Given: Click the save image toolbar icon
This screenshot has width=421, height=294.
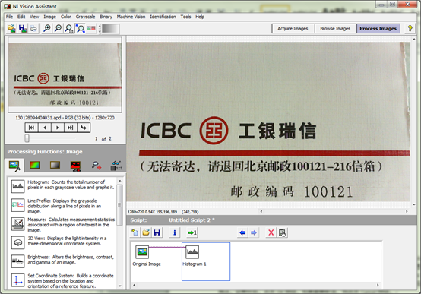Looking at the screenshot, I should point(22,28).
